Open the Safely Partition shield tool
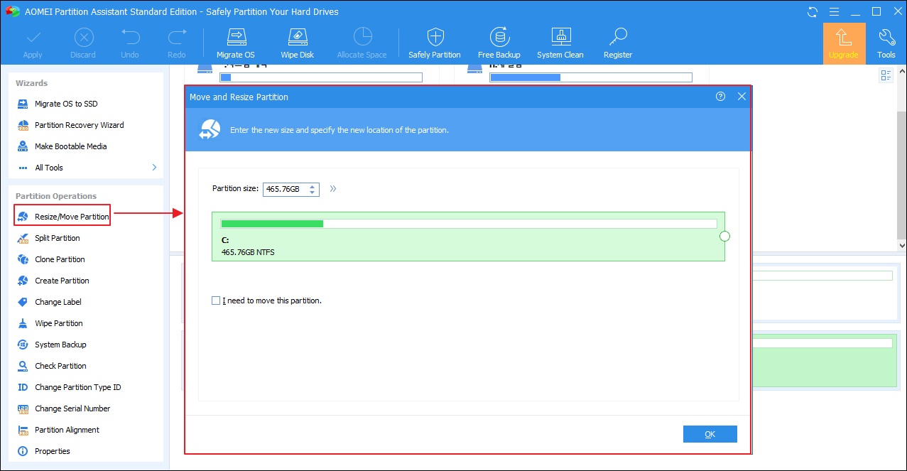Screen dimensions: 907x471 435,43
